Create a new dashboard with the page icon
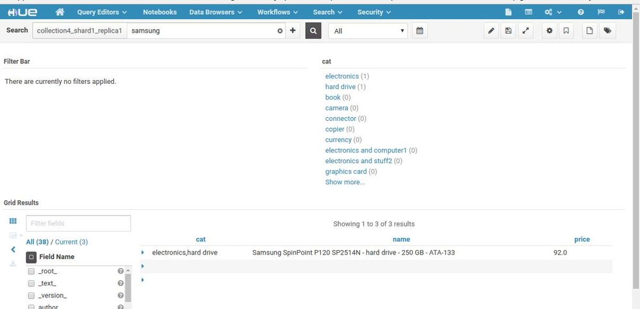Image resolution: width=640 pixels, height=309 pixels. click(x=589, y=31)
